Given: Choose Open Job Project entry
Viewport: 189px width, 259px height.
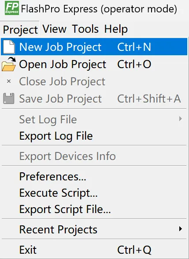Looking at the screenshot, I should click(94, 64).
